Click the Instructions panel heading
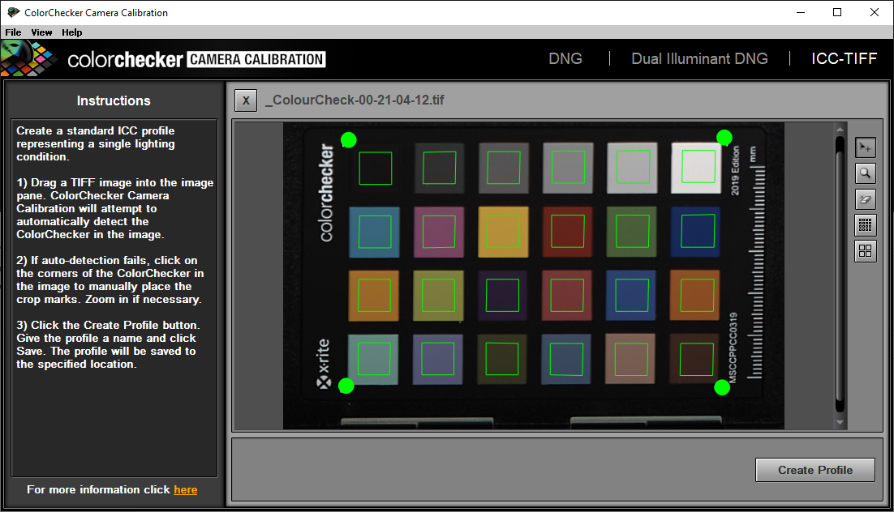Viewport: 894px width, 512px height. click(x=114, y=100)
